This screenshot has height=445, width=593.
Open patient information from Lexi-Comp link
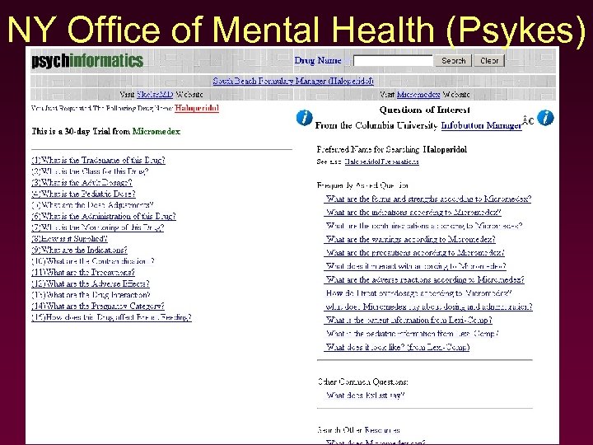click(x=409, y=320)
